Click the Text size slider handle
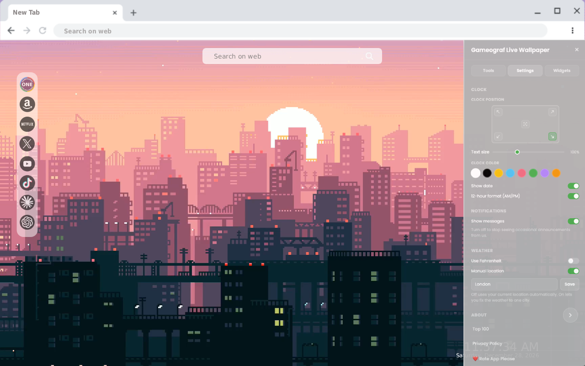This screenshot has height=366, width=585. click(x=517, y=152)
